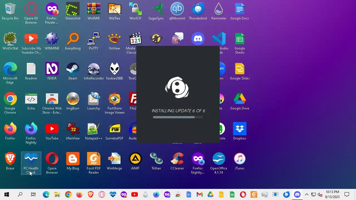The width and height of the screenshot is (356, 200).
Task: Click the SugarSync desktop icon
Action: 156,12
